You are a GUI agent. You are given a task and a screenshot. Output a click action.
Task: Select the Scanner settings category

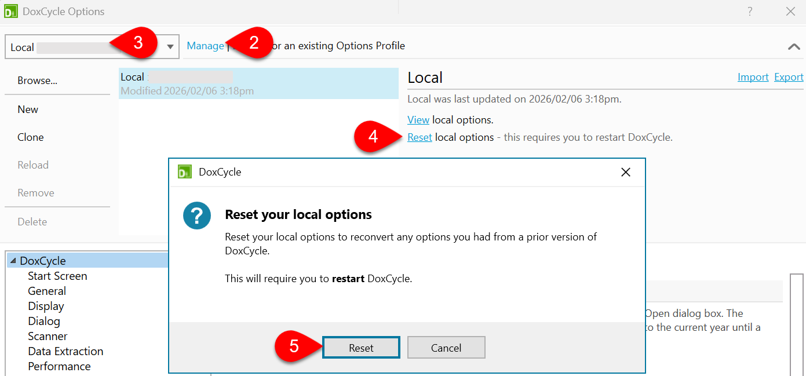[48, 335]
